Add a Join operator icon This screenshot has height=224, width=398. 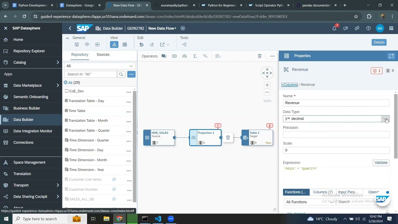point(174,56)
